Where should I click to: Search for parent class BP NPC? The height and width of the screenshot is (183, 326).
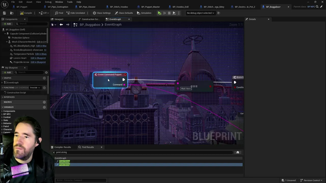coord(317,7)
